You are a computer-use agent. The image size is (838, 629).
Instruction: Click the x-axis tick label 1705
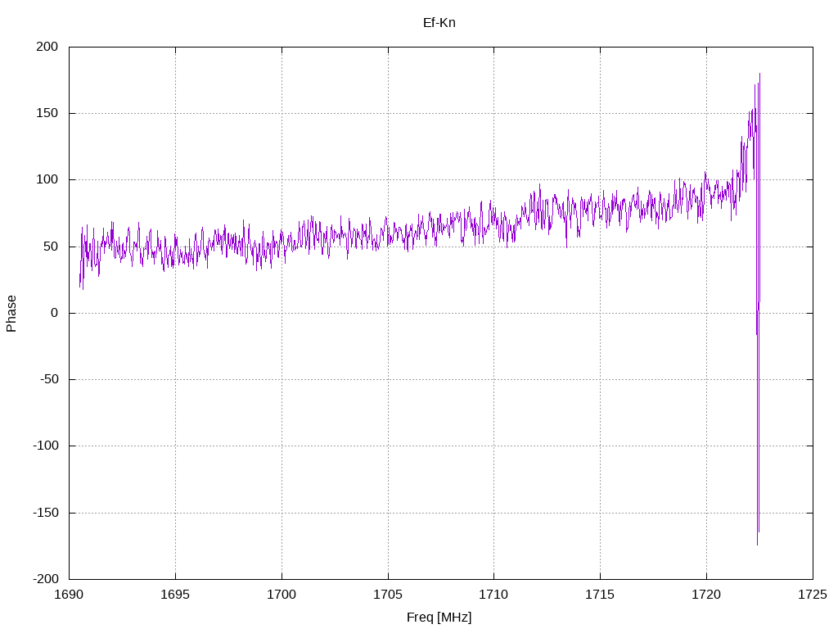tap(388, 595)
